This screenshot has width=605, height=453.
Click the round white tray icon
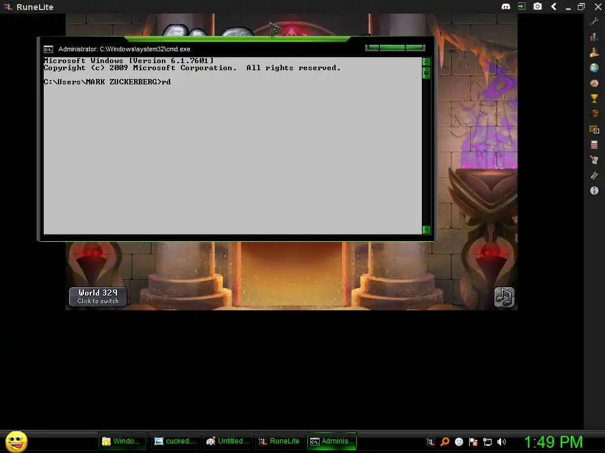point(458,442)
